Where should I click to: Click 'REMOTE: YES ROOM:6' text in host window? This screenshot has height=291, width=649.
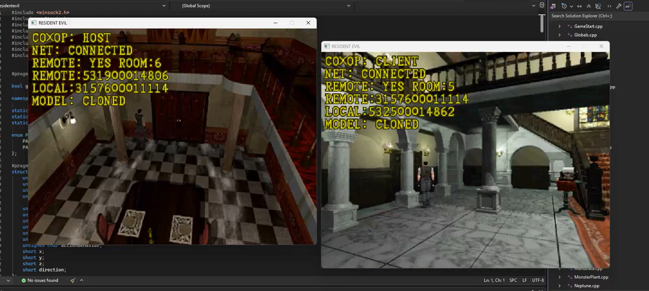[97, 63]
